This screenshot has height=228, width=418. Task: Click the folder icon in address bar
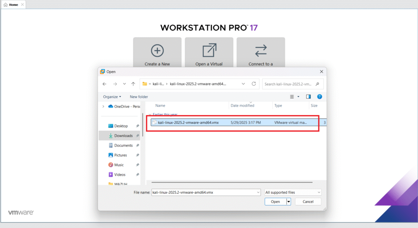pyautogui.click(x=145, y=84)
